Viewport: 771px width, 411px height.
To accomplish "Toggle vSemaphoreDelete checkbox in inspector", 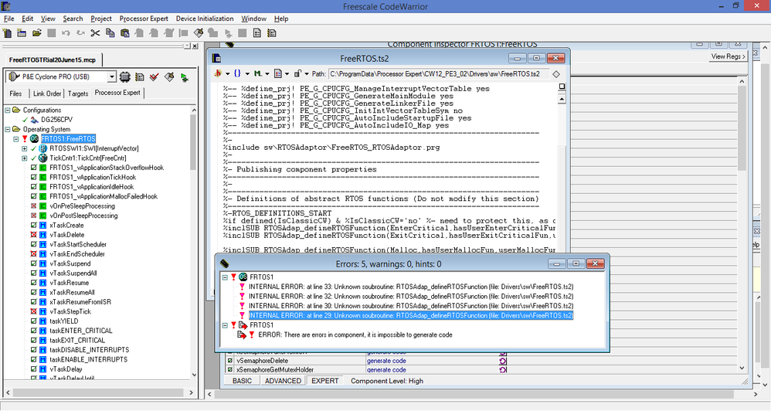I will [x=229, y=361].
